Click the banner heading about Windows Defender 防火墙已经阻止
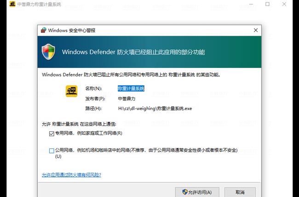 (x=133, y=52)
